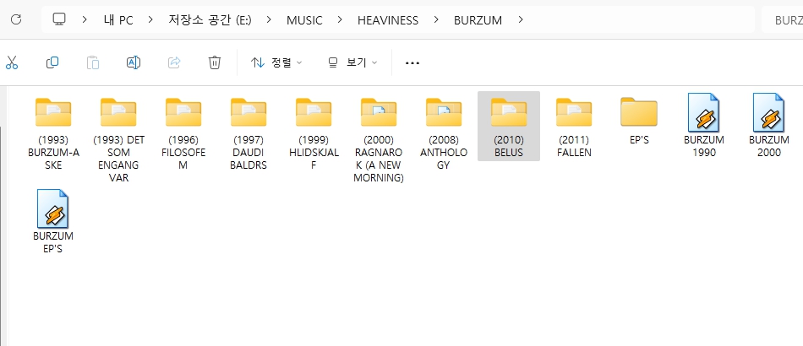
Task: Select the (1996) FILOSOFEM folder icon
Action: coord(183,112)
